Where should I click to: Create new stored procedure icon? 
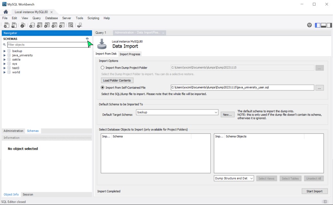pos(54,25)
